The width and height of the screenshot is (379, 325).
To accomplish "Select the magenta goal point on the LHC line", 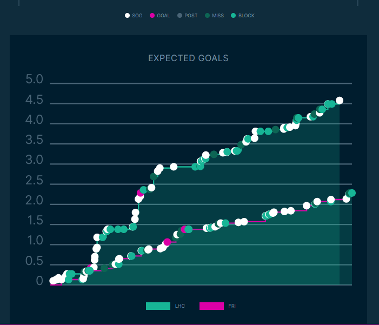I will pyautogui.click(x=140, y=193).
